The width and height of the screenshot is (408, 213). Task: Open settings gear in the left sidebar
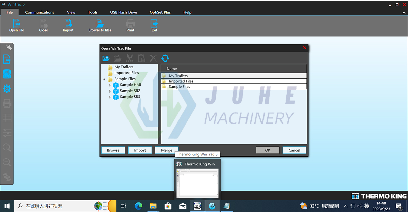[x=7, y=89]
